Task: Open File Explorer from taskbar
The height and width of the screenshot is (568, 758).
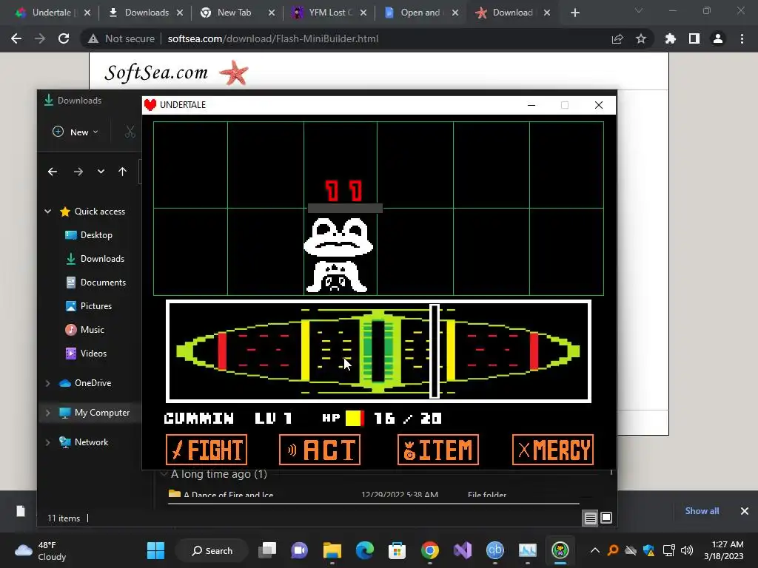Action: click(x=332, y=550)
